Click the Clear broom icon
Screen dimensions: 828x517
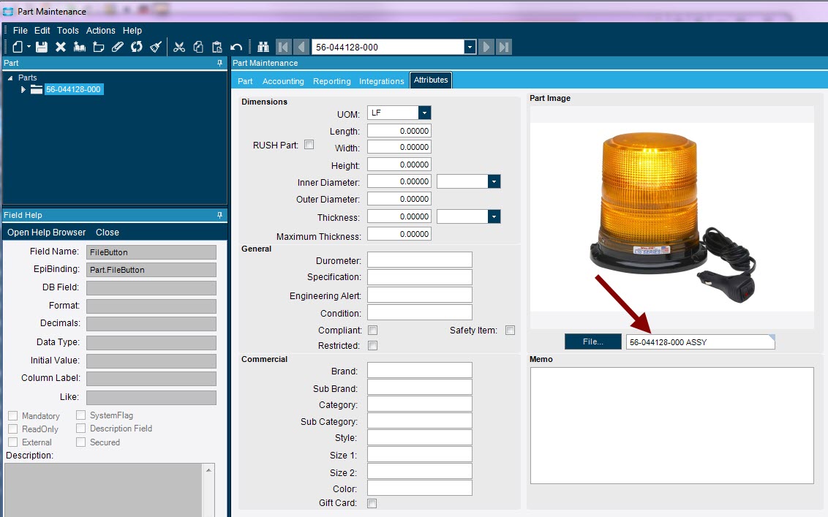[x=155, y=47]
